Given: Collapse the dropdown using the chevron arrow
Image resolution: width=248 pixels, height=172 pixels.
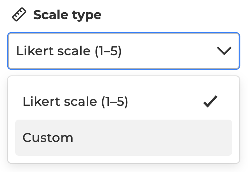Looking at the screenshot, I should point(224,51).
